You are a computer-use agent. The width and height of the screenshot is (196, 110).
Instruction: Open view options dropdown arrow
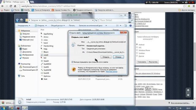[x=120, y=26]
